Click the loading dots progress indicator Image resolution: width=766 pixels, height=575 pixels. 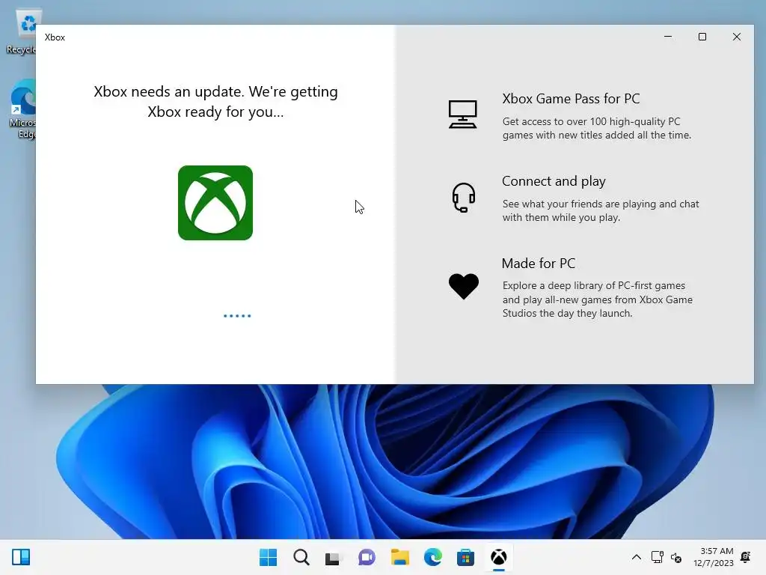tap(237, 316)
